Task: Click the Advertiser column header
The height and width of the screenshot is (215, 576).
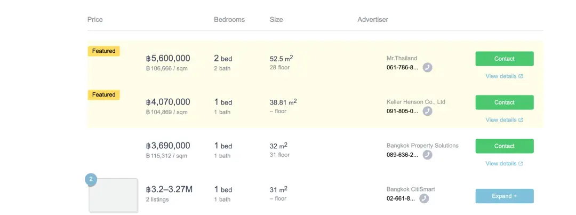Action: click(x=373, y=20)
